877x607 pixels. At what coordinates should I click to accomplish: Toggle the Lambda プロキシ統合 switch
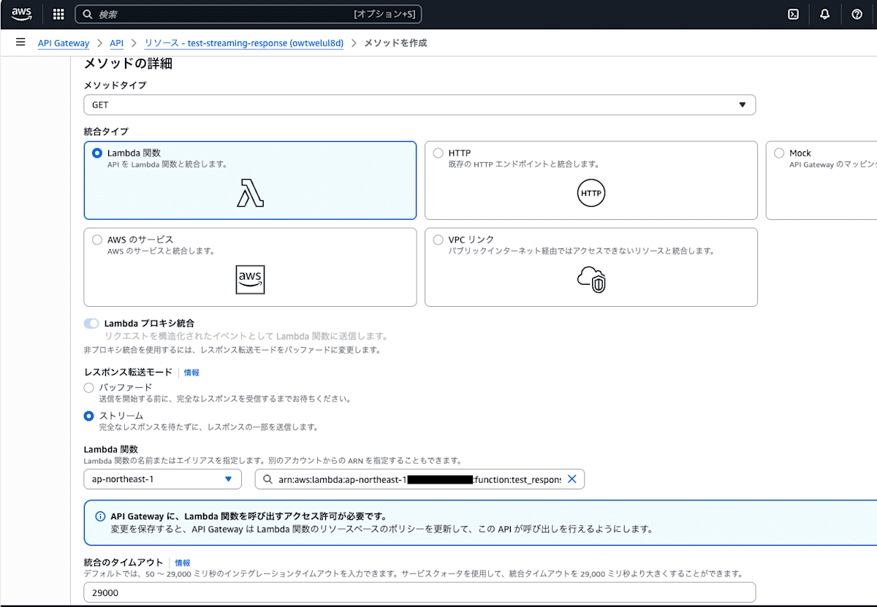pyautogui.click(x=91, y=324)
